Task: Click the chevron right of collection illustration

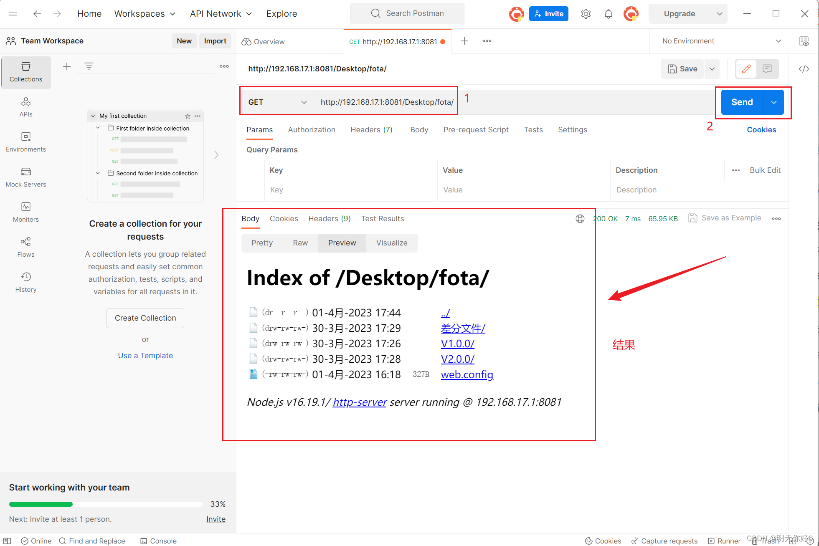Action: tap(216, 155)
